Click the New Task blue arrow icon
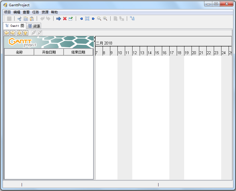This screenshot has height=191, width=236. (58, 19)
